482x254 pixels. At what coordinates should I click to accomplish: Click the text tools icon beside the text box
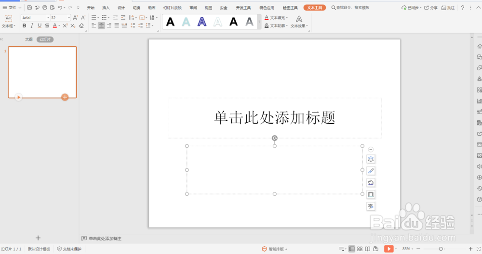pos(371,206)
